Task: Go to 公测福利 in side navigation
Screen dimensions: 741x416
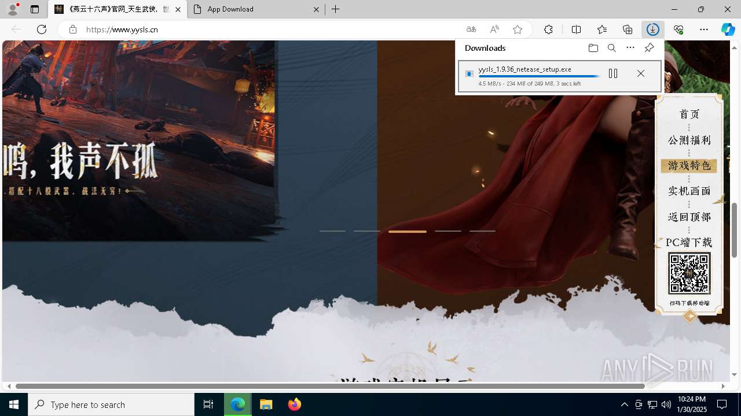Action: pos(689,140)
